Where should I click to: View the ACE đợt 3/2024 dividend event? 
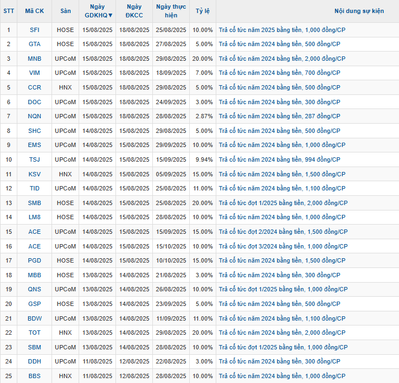point(282,246)
